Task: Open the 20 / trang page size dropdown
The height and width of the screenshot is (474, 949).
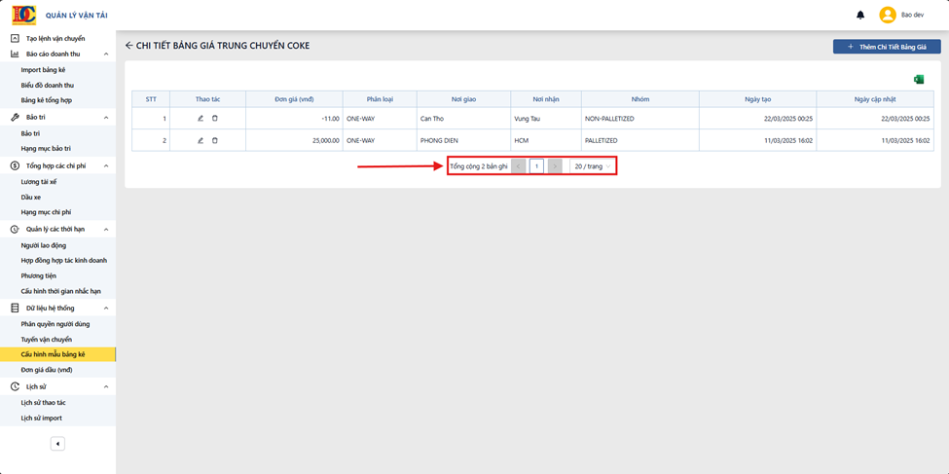Action: point(593,165)
